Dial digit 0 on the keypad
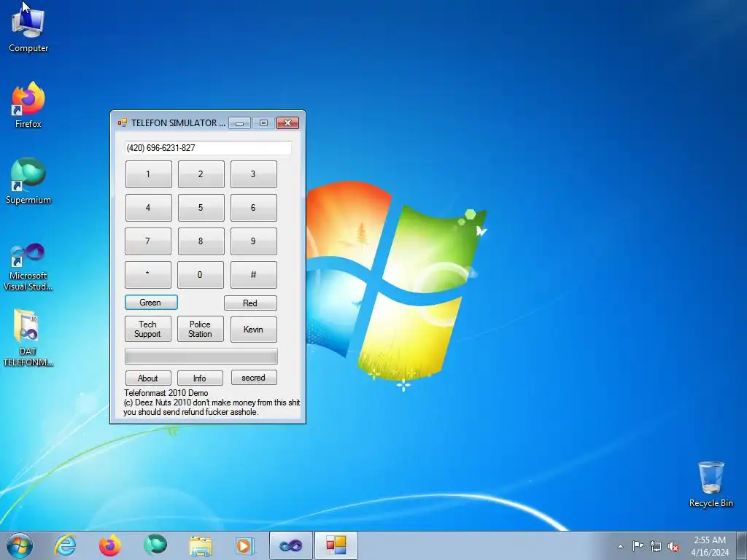 tap(200, 274)
